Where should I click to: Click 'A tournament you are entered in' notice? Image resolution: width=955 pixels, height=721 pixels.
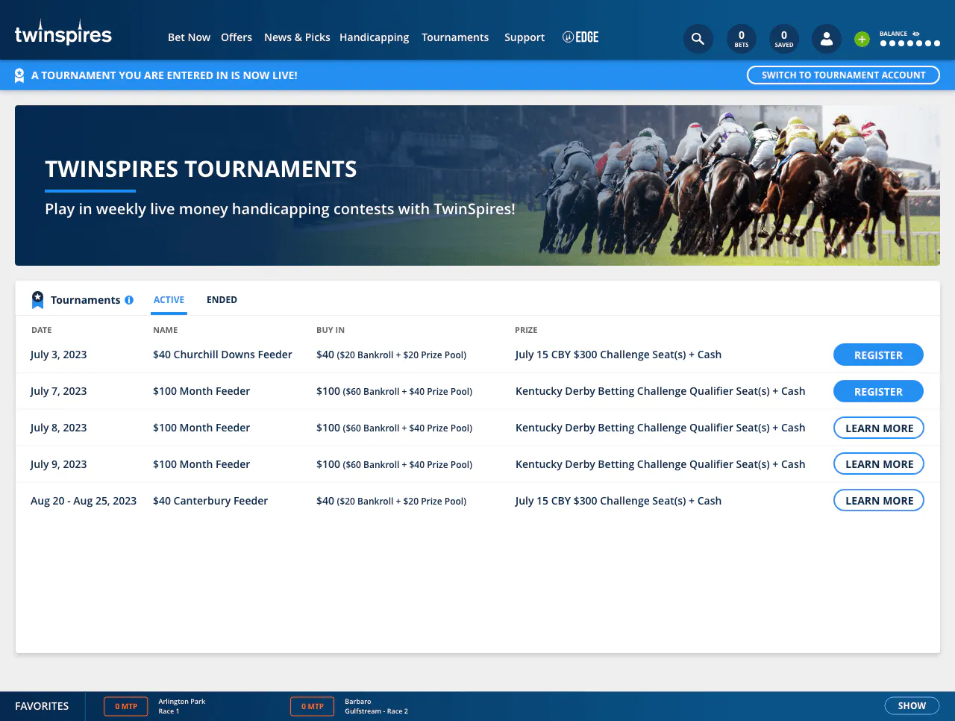coord(164,75)
